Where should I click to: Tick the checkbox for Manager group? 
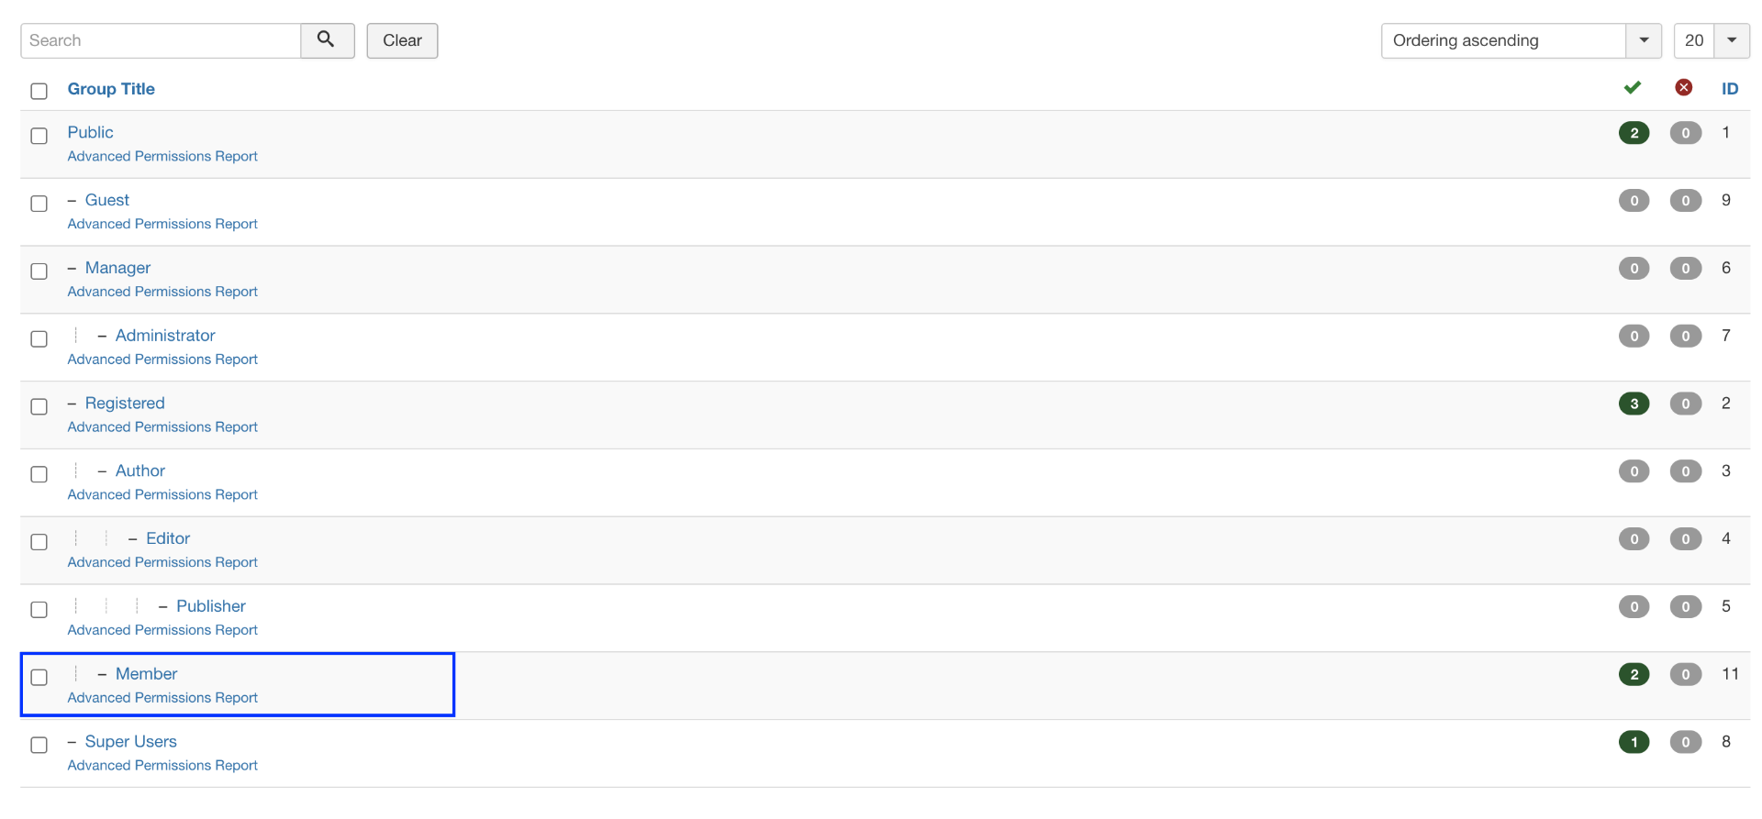[x=39, y=271]
